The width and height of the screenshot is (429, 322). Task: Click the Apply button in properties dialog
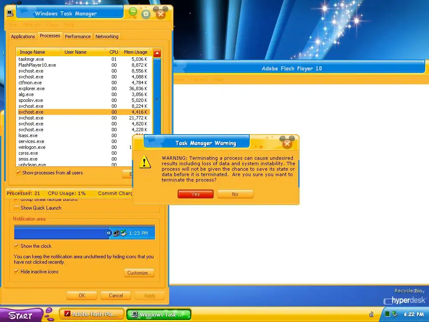150,296
